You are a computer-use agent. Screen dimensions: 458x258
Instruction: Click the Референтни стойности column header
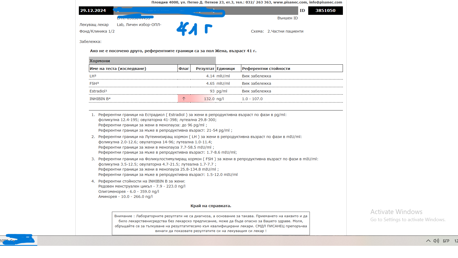[x=266, y=69]
